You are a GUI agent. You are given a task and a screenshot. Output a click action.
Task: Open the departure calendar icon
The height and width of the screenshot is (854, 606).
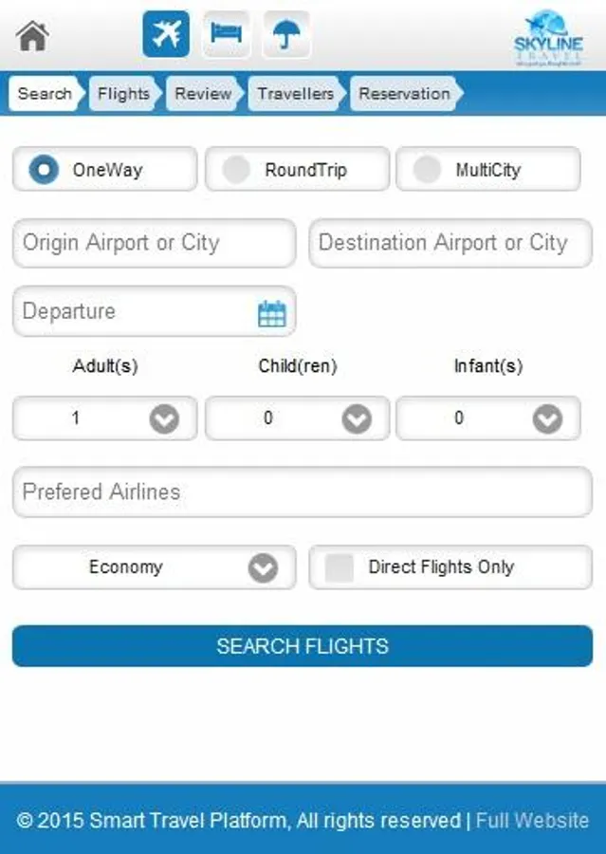tap(271, 314)
